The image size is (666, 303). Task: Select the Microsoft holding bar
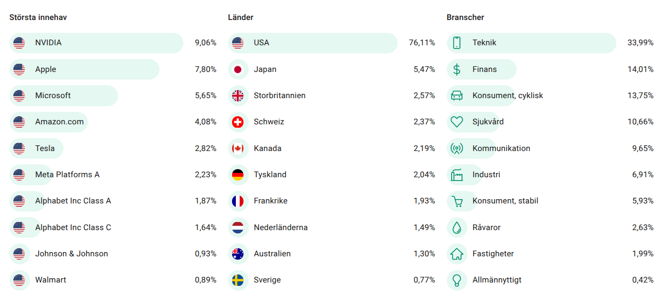[x=63, y=96]
